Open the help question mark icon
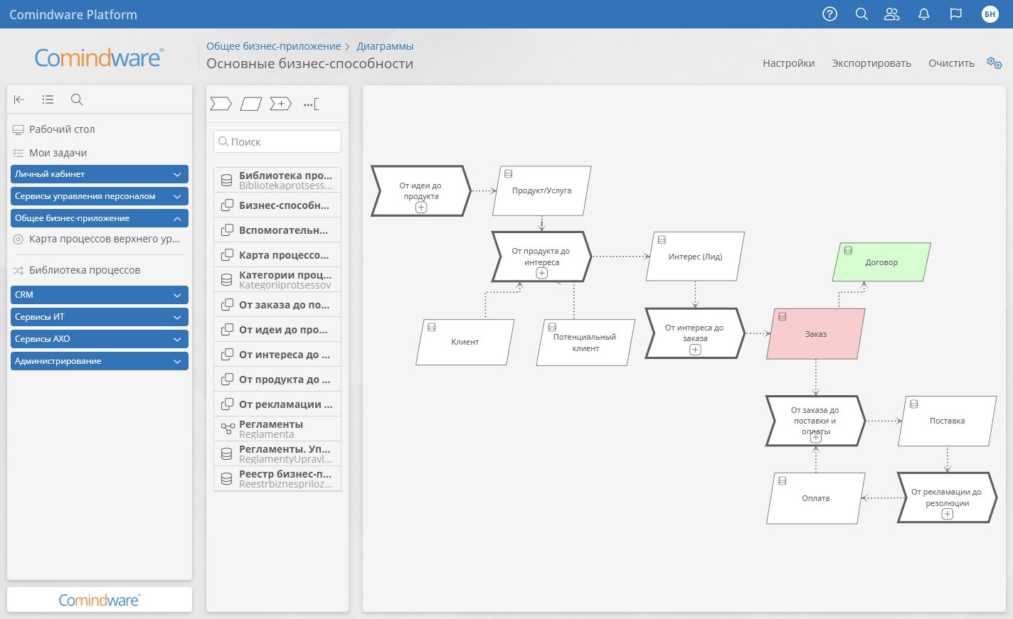The image size is (1013, 619). 829,14
